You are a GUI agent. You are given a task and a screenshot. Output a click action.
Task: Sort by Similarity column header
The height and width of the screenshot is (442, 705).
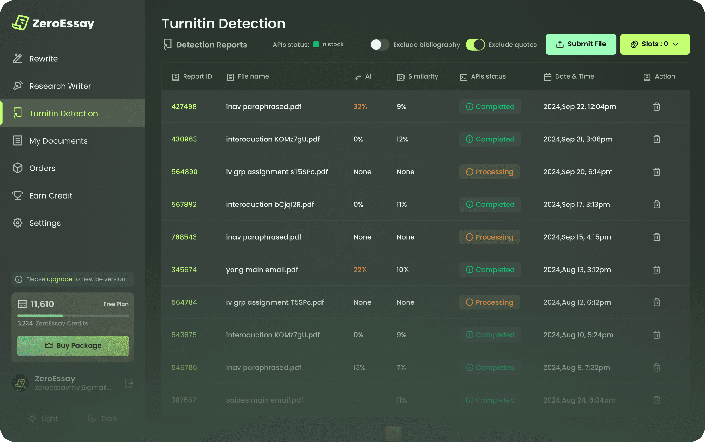pos(418,77)
